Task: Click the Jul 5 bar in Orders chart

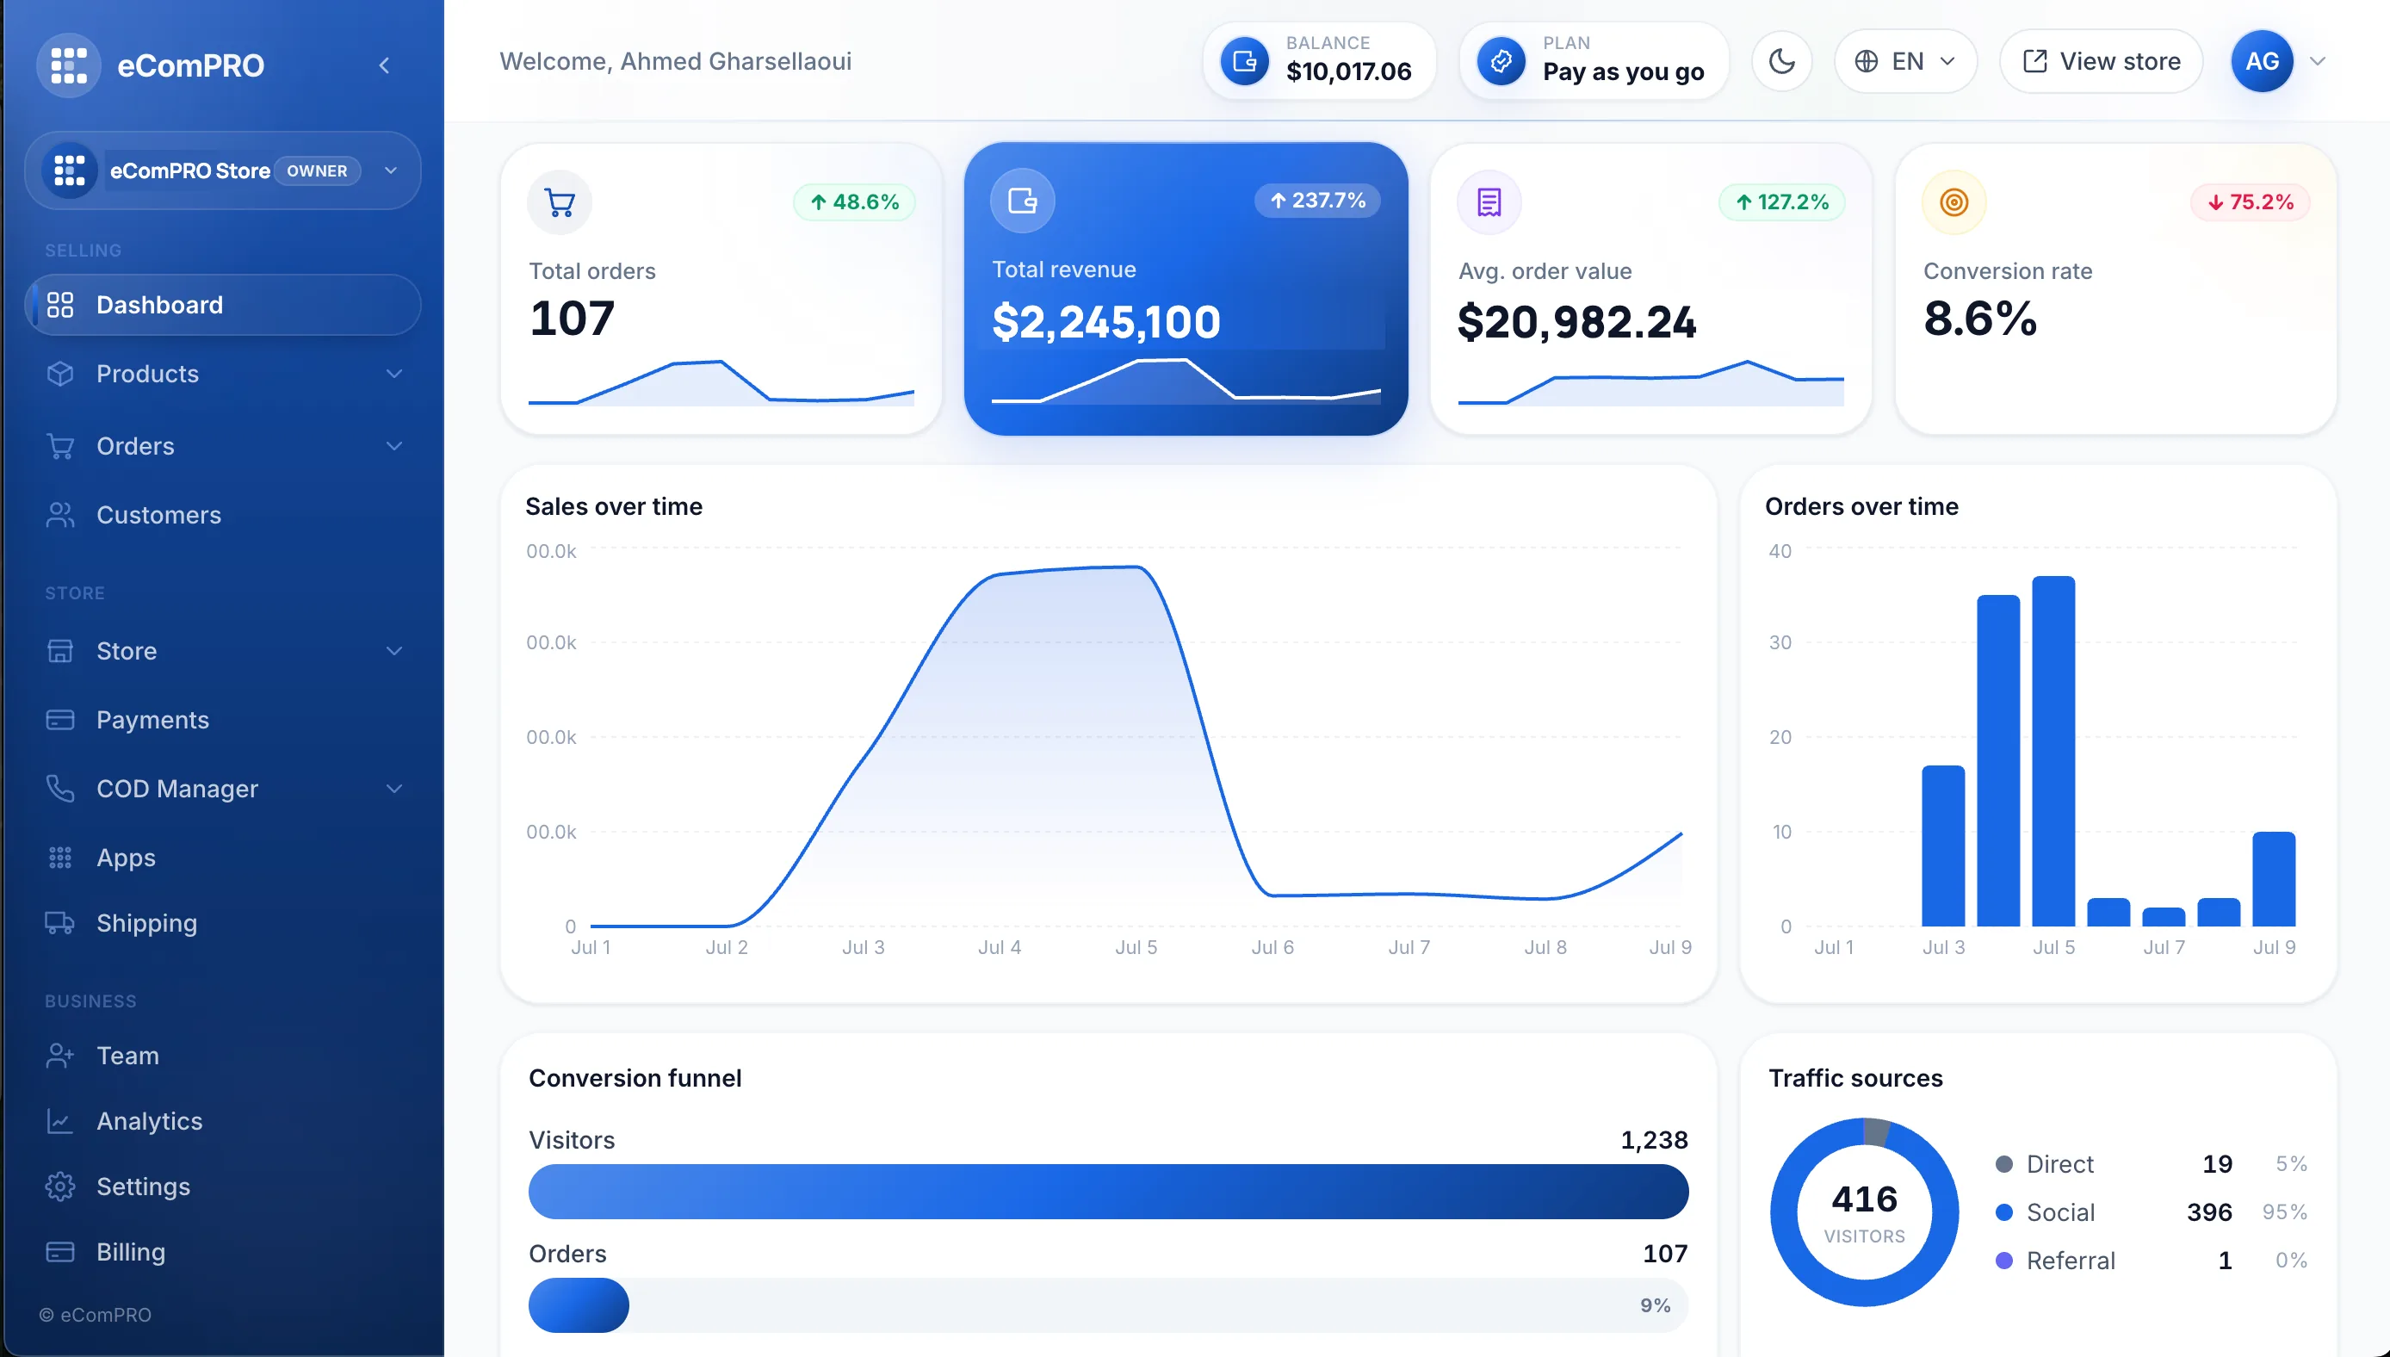Action: click(2053, 751)
